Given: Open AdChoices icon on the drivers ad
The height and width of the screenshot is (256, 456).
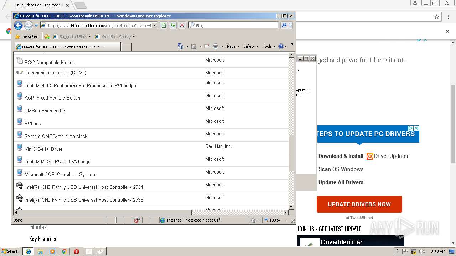Looking at the screenshot, I should coord(410,128).
